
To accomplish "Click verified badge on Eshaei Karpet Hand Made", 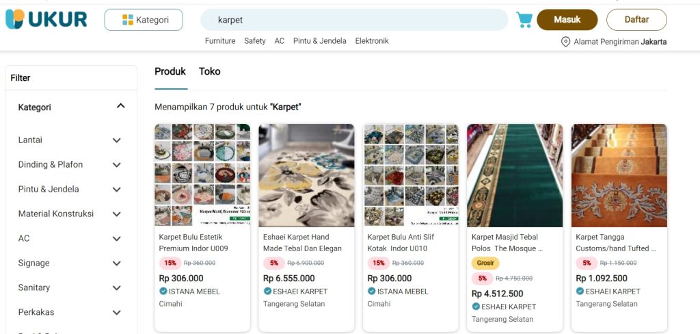I will pyautogui.click(x=268, y=292).
